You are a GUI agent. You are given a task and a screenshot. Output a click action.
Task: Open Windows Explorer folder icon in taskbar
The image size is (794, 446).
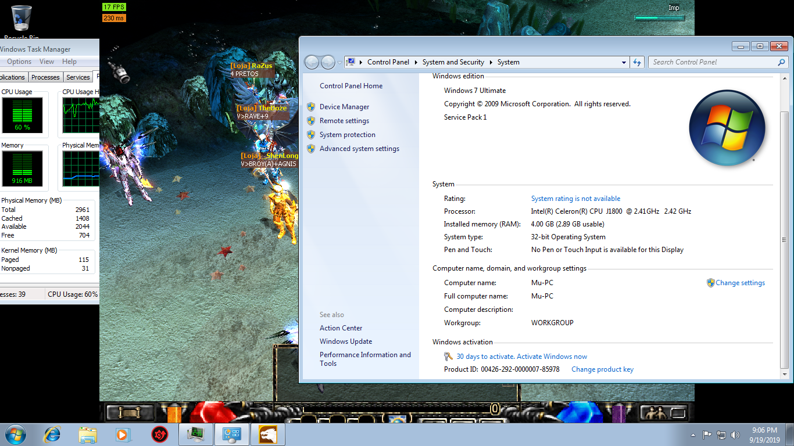tap(88, 434)
